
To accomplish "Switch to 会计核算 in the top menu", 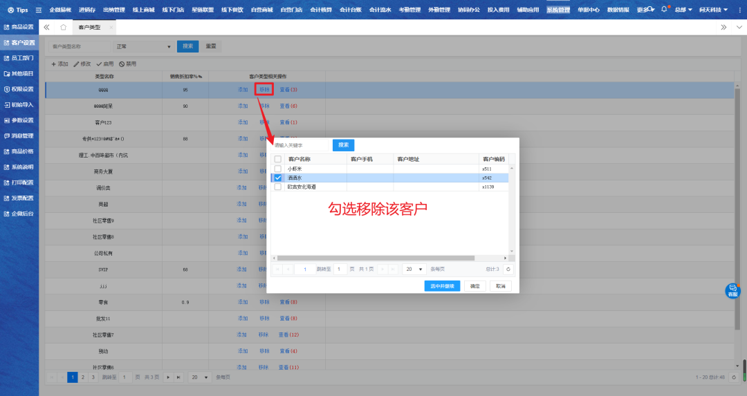I will point(320,10).
